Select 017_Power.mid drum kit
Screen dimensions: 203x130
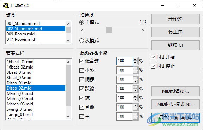[x=36, y=39]
